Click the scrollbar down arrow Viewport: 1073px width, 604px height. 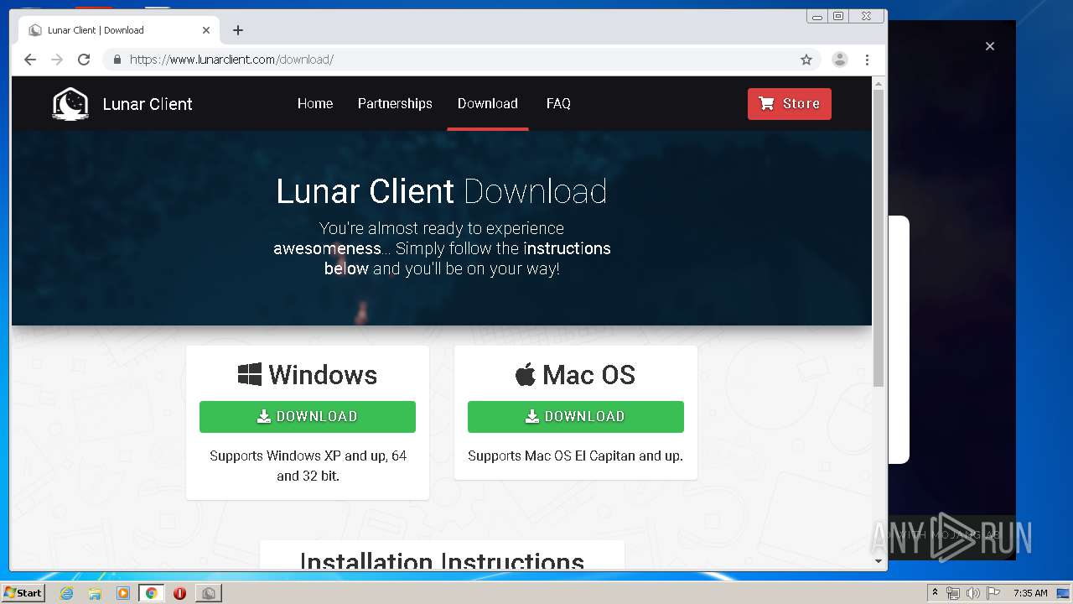coord(879,561)
